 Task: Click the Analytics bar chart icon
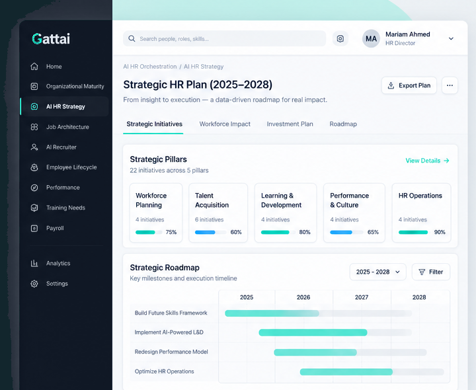click(34, 263)
